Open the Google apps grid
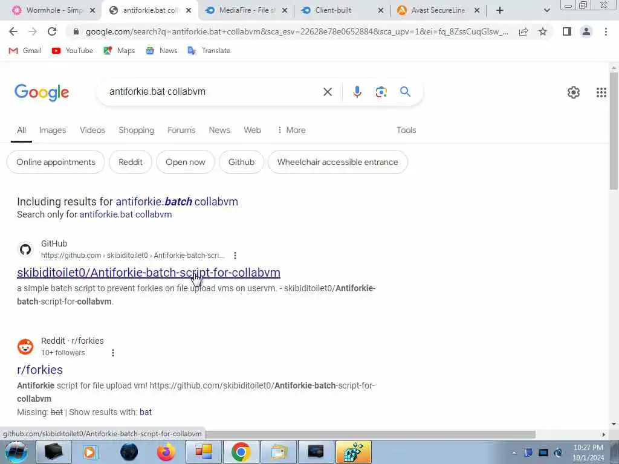The width and height of the screenshot is (619, 464). click(x=601, y=92)
